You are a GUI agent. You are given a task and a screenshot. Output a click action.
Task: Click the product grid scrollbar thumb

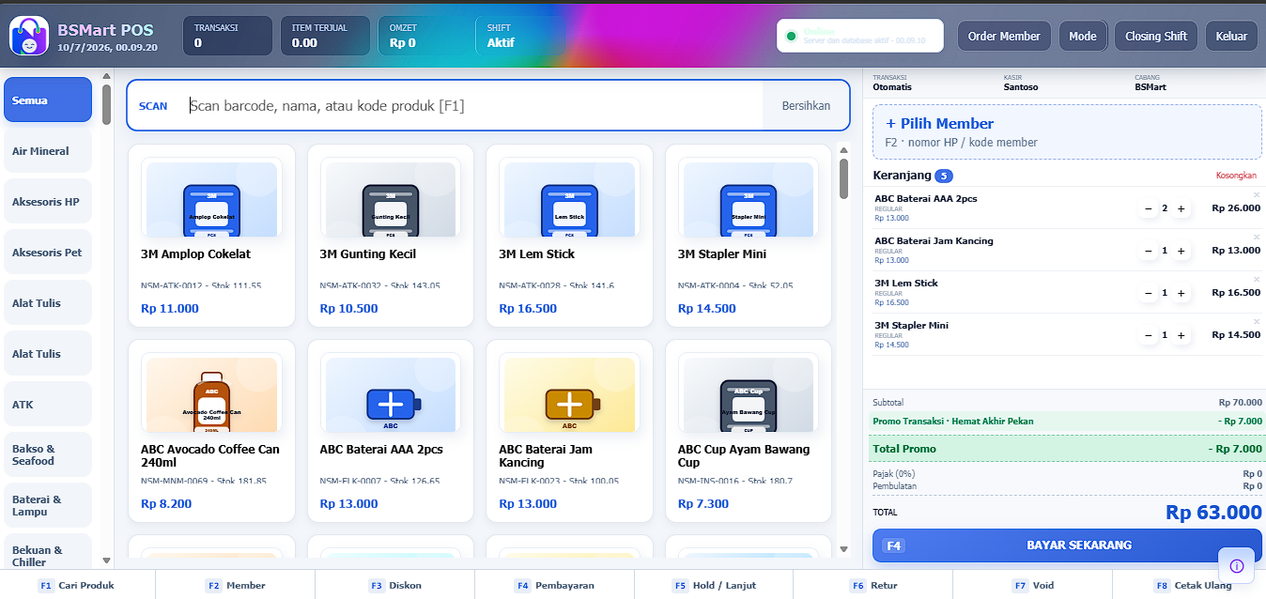tap(843, 178)
